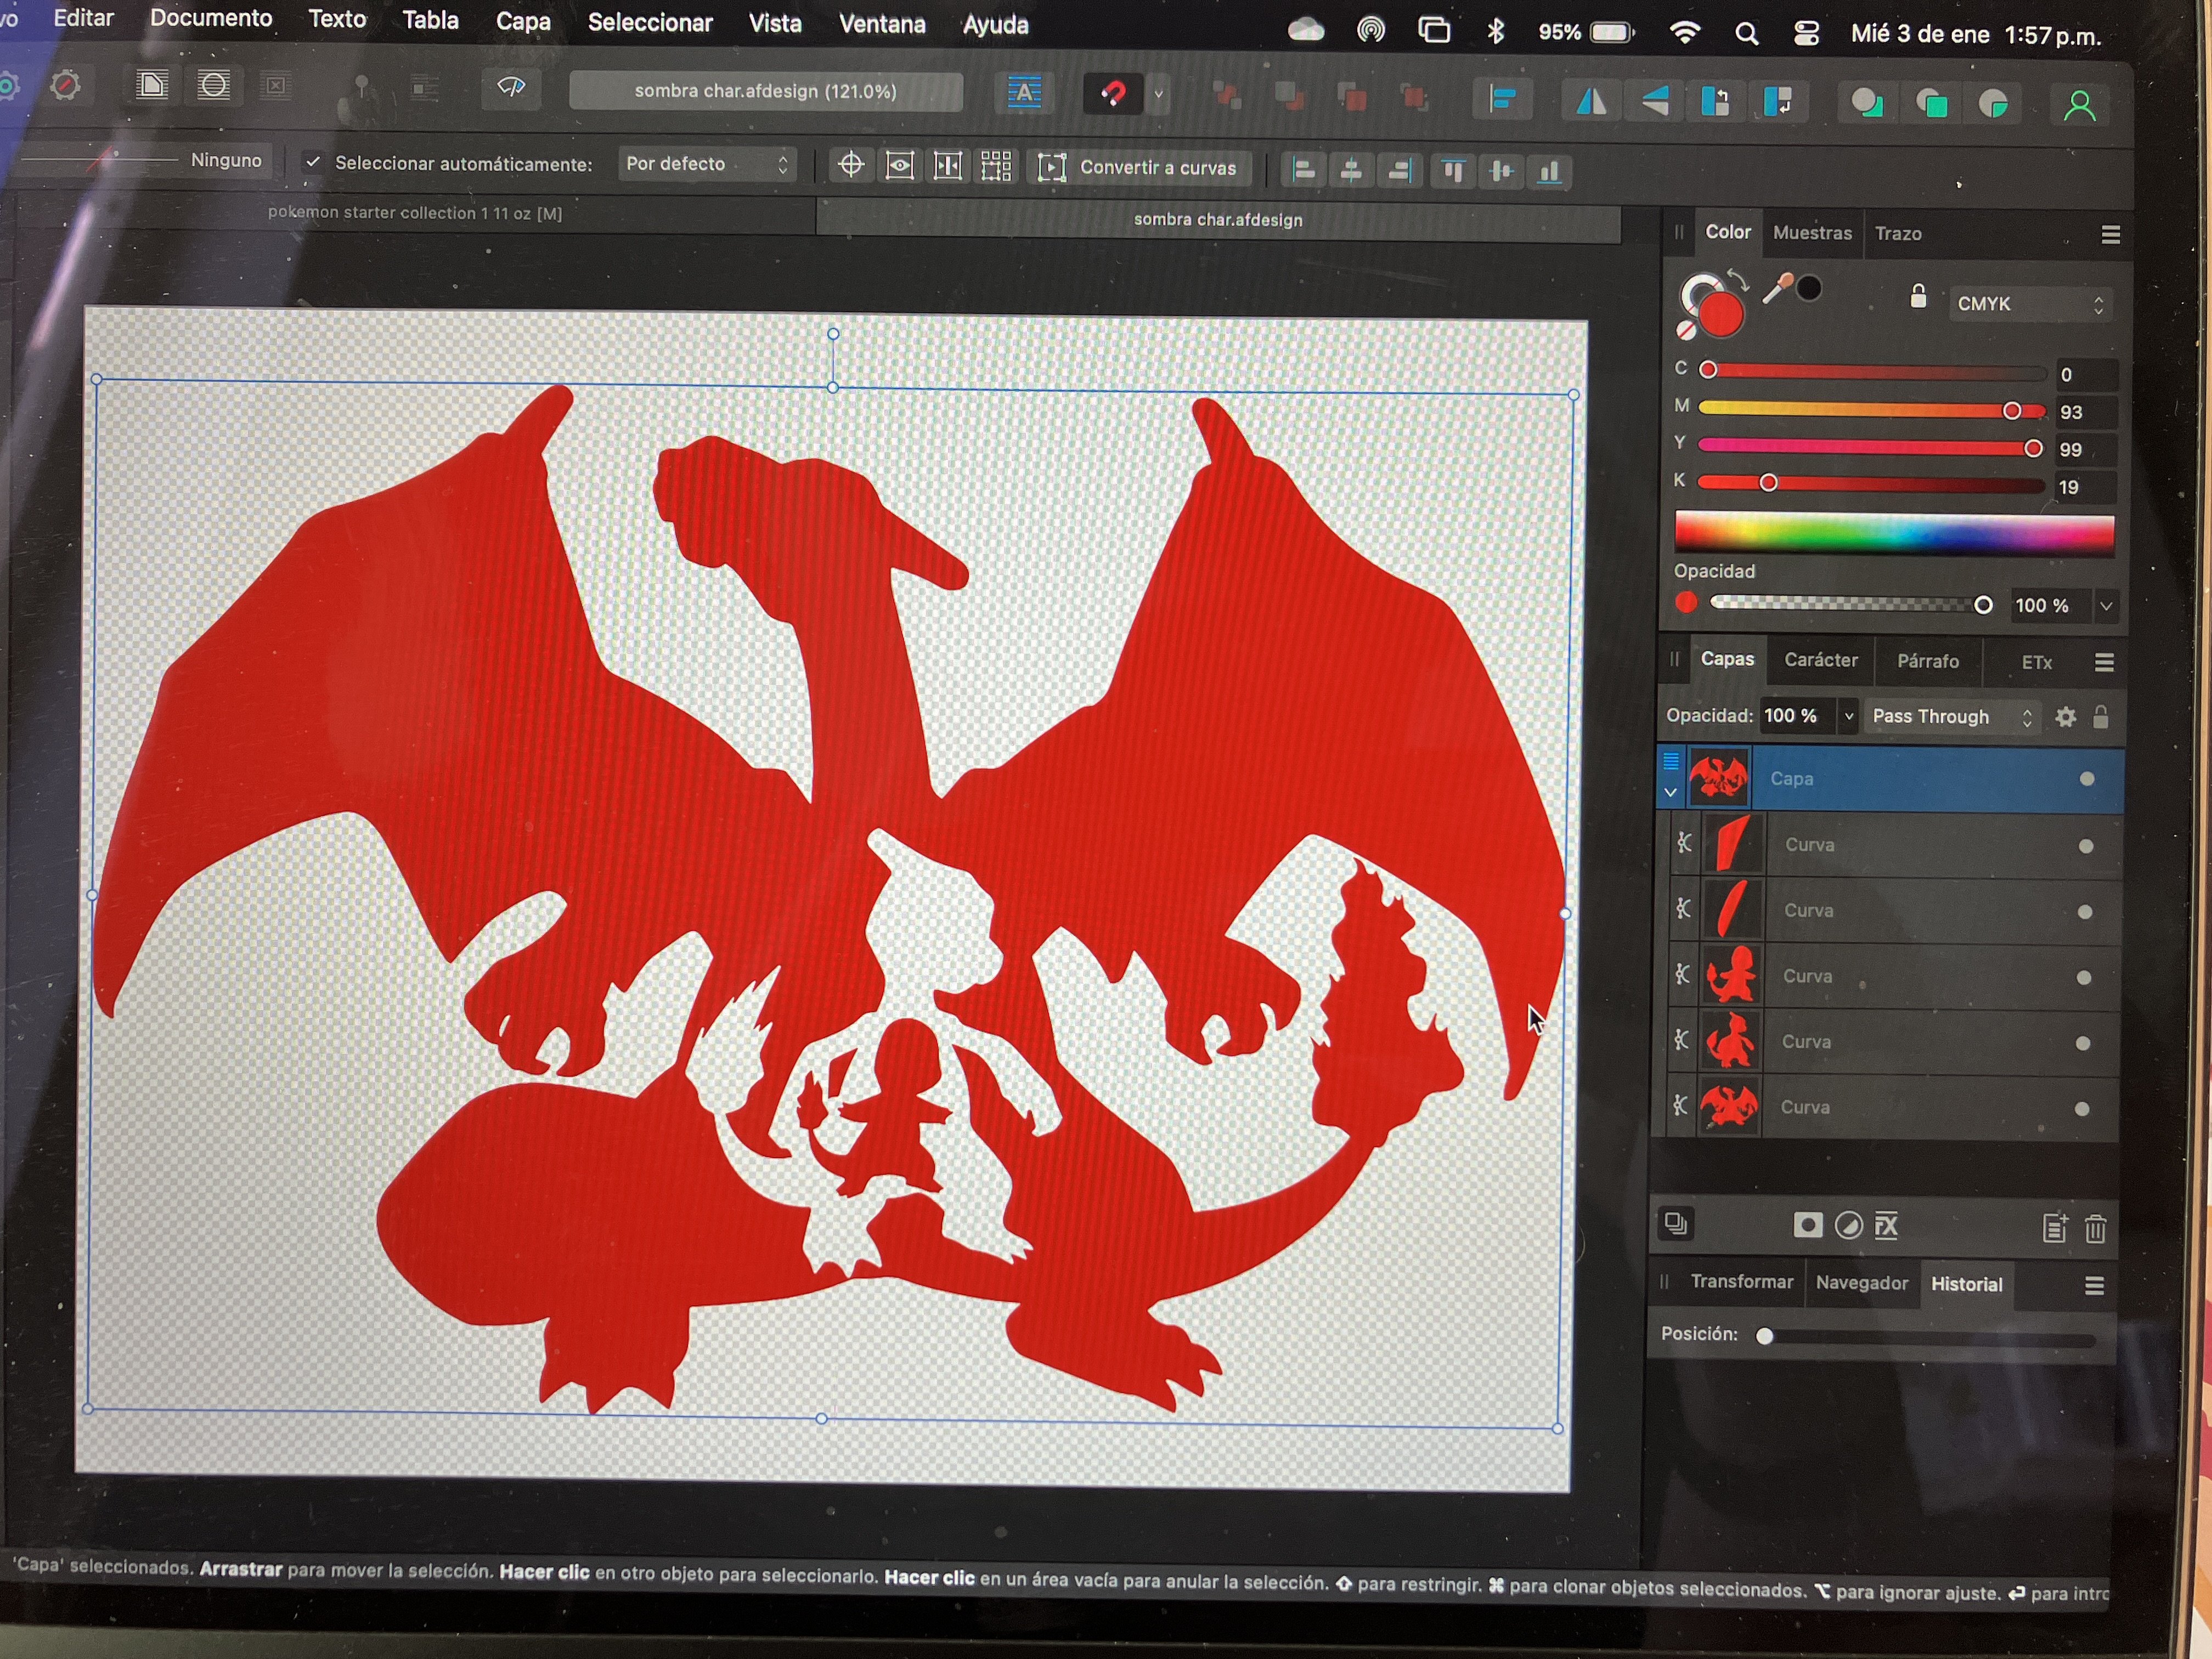Open snapping options dropdown arrow

click(1158, 95)
